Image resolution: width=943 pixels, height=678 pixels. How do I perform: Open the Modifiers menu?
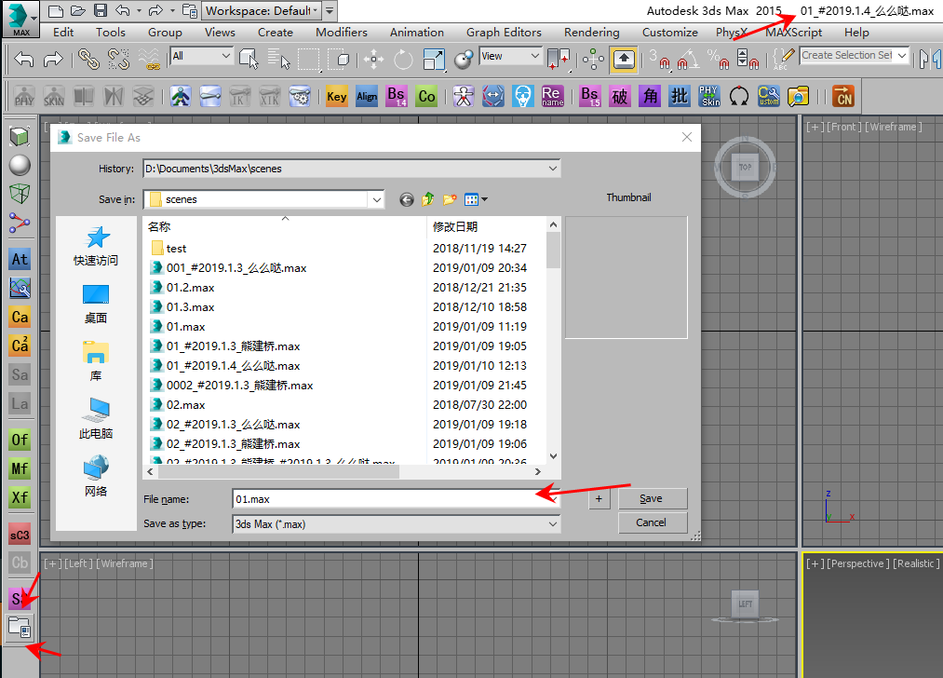[341, 33]
